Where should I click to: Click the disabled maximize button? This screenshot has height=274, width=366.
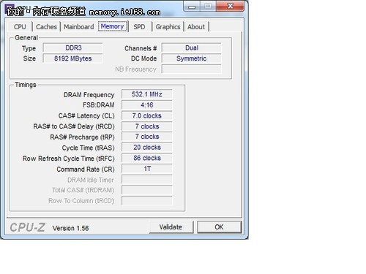tap(208, 6)
